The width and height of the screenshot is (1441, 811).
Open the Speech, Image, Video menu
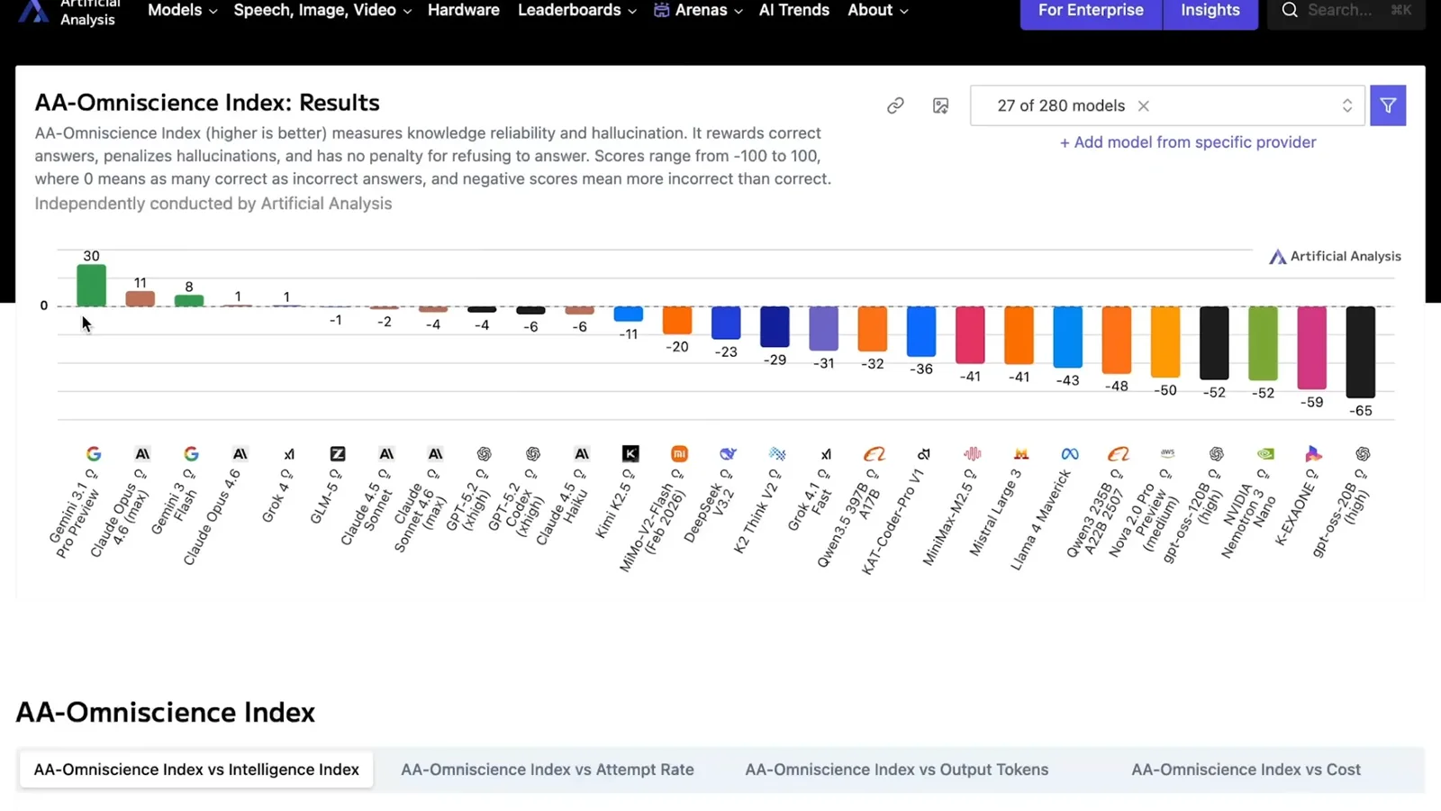322,10
